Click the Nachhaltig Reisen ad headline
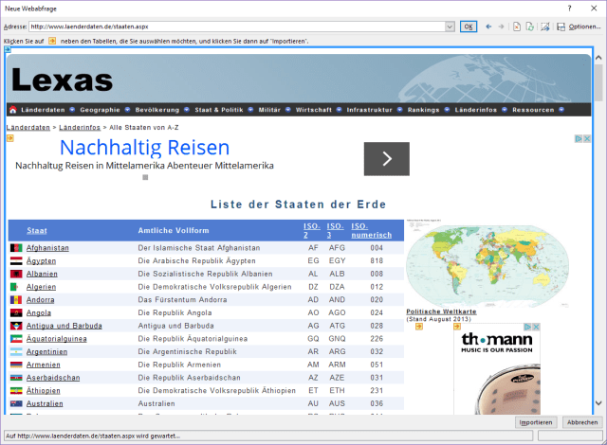The width and height of the screenshot is (607, 445). click(x=145, y=148)
